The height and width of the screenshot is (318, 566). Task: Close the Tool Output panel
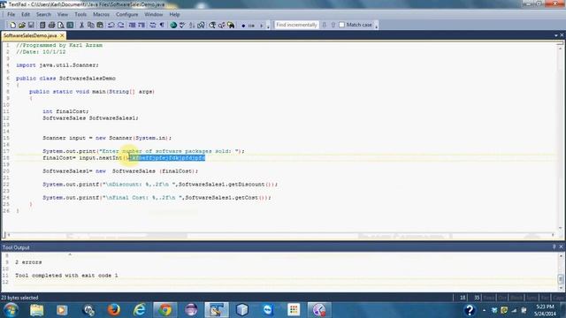coord(561,246)
